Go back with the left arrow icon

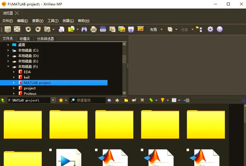[x=109, y=100]
